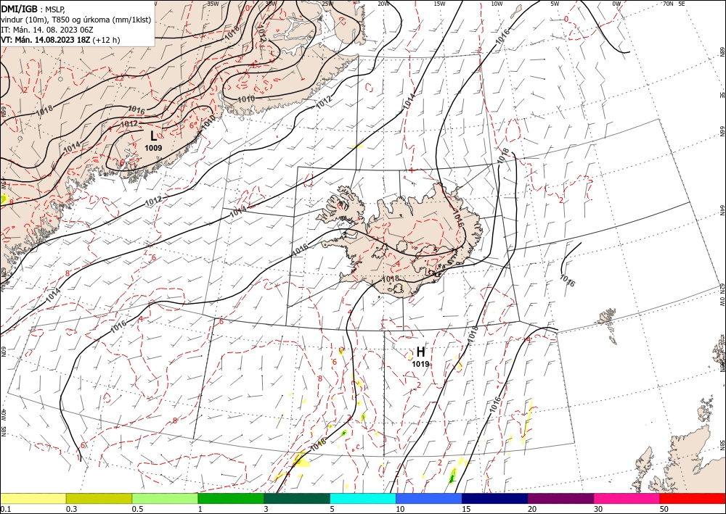Click the '35W' longitude label
This screenshot has height=514, width=726.
[213, 4]
